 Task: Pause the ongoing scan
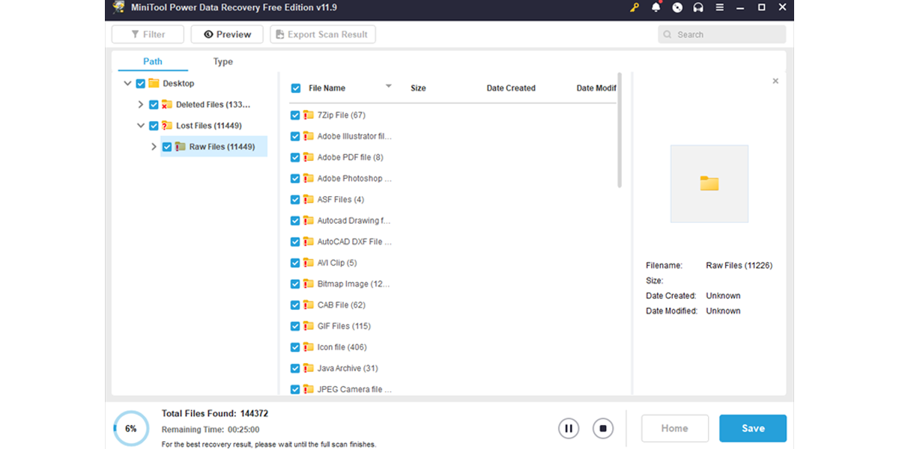point(569,428)
